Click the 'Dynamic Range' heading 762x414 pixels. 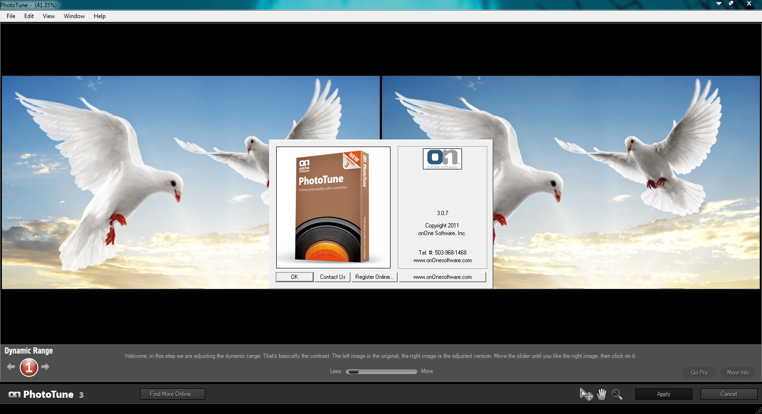click(x=29, y=351)
